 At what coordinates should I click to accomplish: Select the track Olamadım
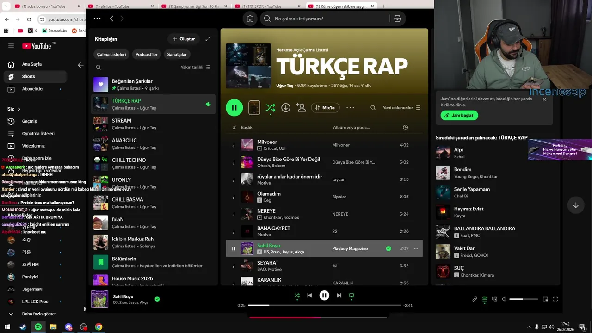pyautogui.click(x=324, y=197)
